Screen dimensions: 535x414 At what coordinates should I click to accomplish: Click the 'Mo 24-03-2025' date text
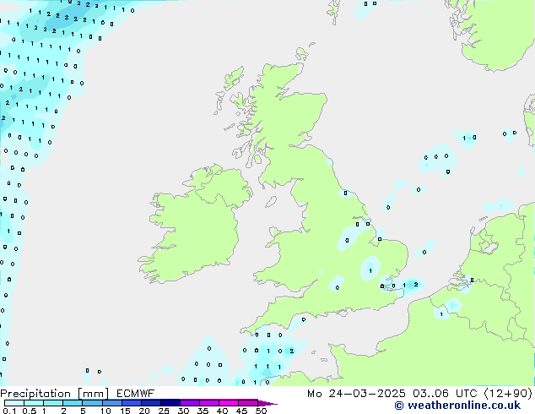pos(356,394)
